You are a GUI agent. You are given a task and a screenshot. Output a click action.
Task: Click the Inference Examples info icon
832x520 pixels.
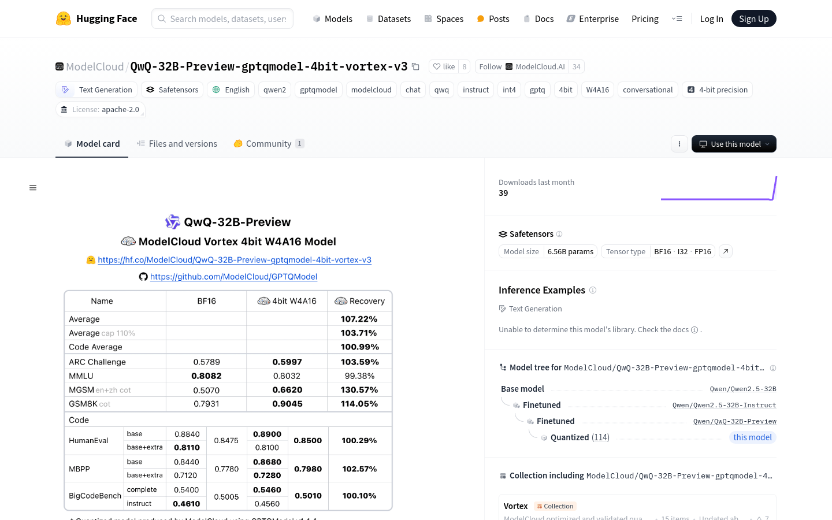tap(593, 290)
